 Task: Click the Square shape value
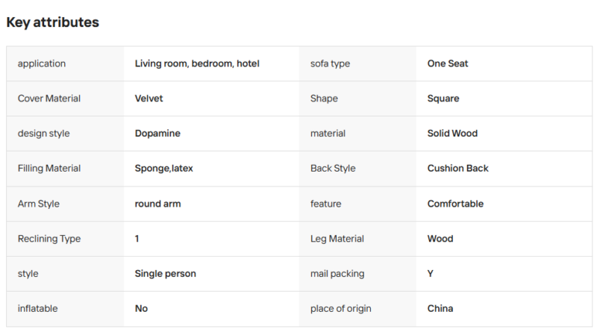point(443,98)
